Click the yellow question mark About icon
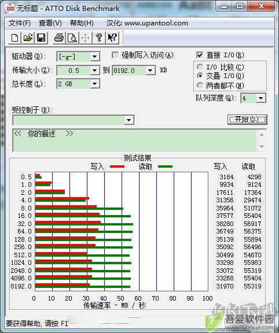279x333 pixels. tap(99, 38)
